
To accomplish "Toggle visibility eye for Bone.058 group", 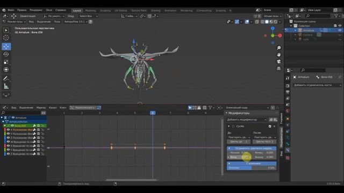I will pyautogui.click(x=12, y=125).
